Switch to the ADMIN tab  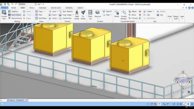80,8
